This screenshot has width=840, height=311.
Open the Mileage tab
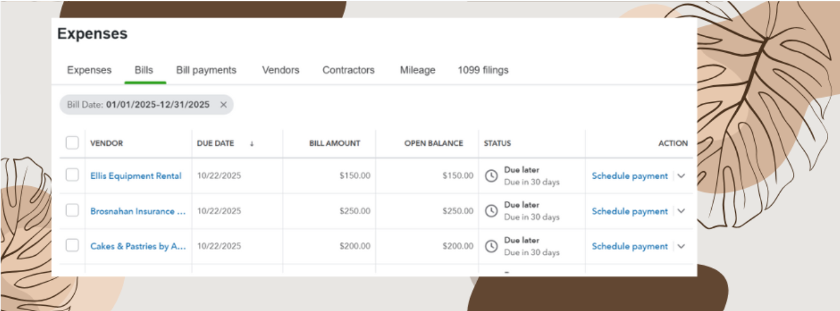pyautogui.click(x=418, y=70)
